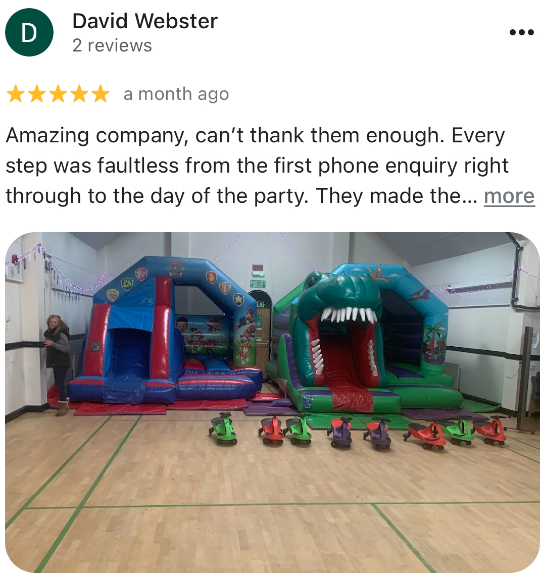The height and width of the screenshot is (584, 540).
Task: Open the three-dot options menu
Action: (x=521, y=32)
